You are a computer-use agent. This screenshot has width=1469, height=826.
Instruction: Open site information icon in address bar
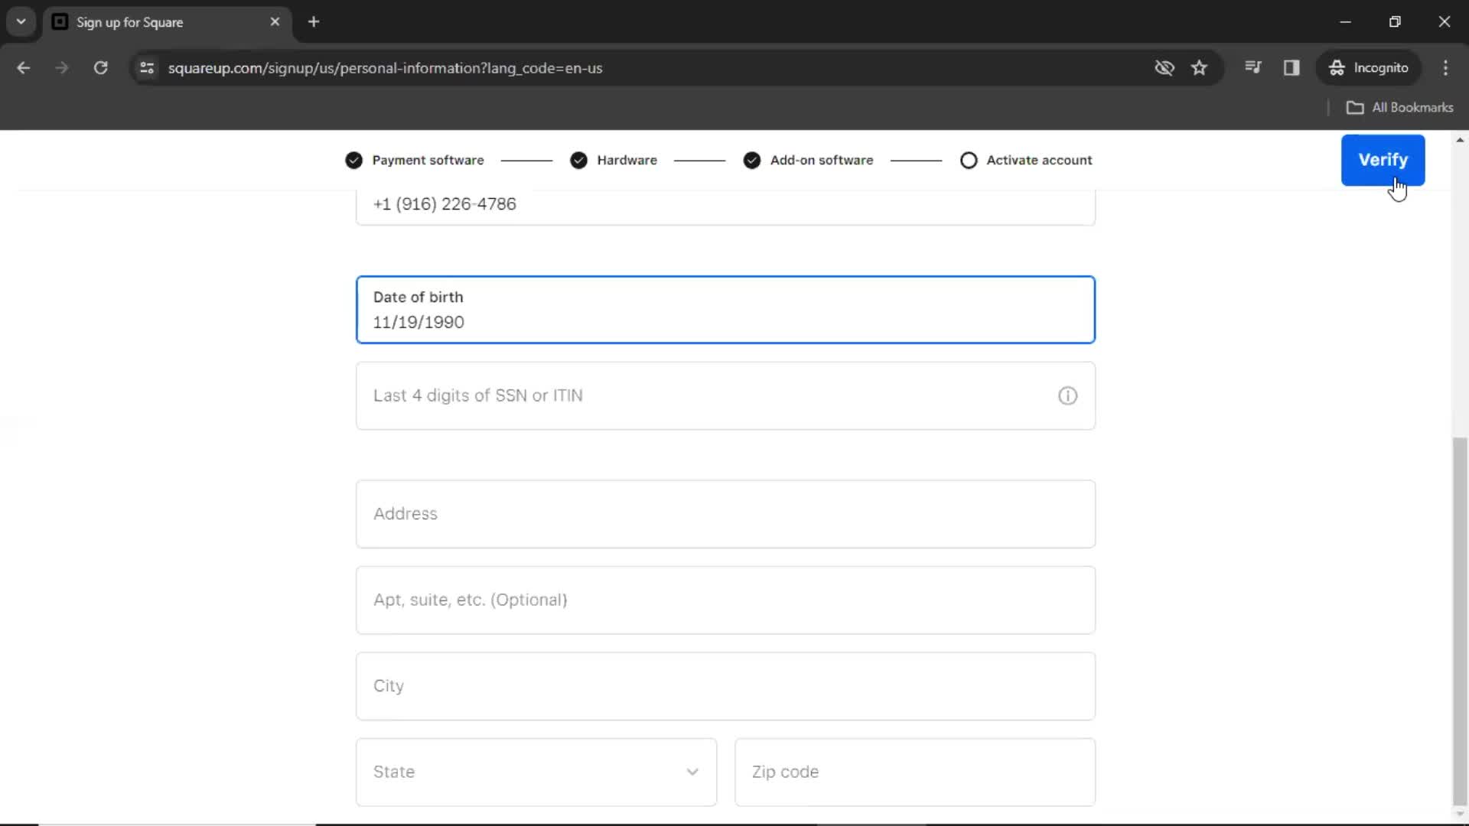(147, 68)
